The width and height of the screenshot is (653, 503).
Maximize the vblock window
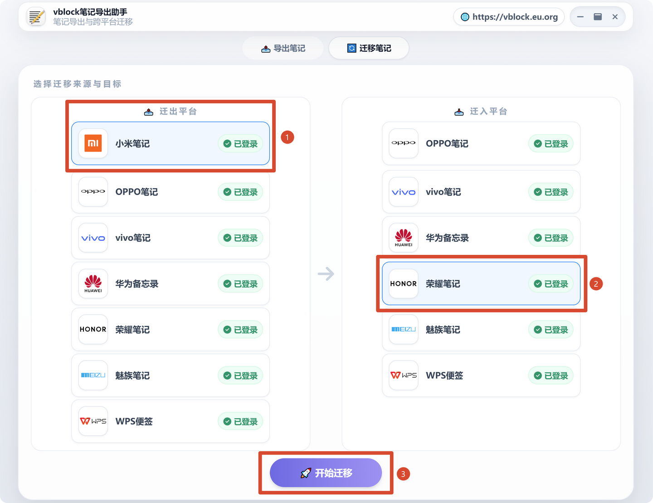point(598,17)
